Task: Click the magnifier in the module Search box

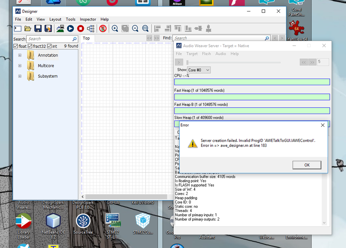Action: coord(74,39)
